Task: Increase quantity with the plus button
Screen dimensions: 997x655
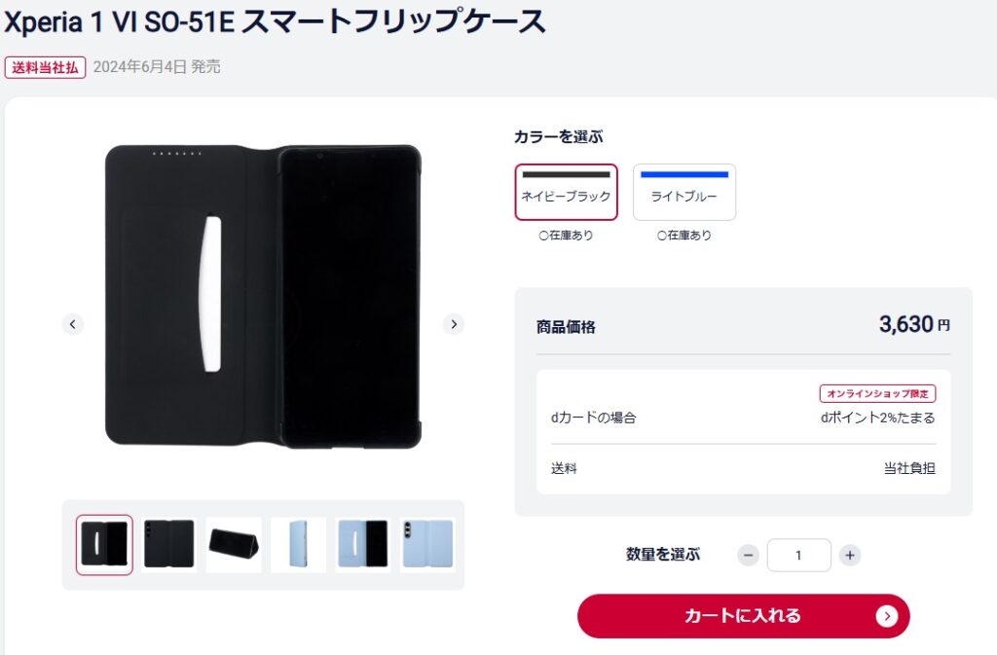Action: click(x=850, y=555)
